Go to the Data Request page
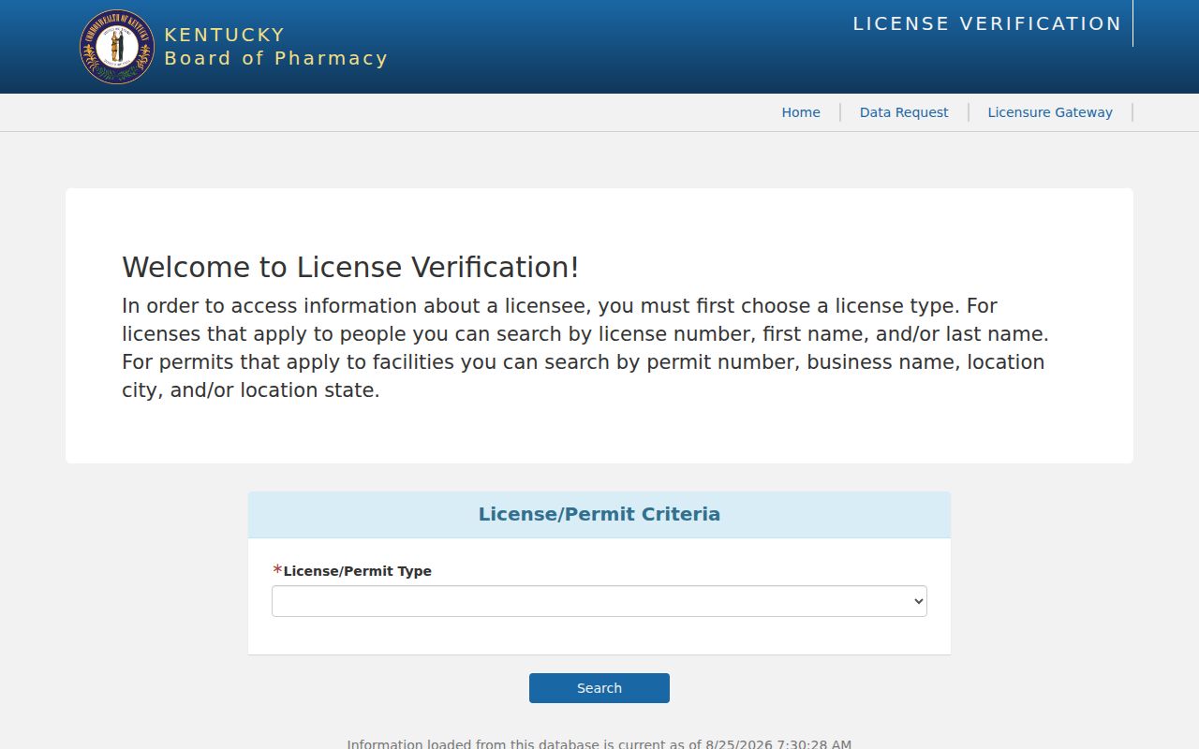The image size is (1199, 749). click(904, 112)
